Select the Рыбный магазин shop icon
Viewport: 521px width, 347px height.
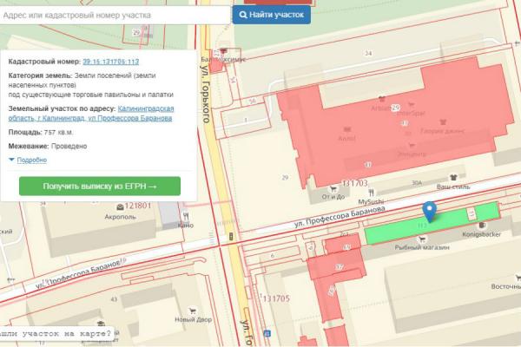pyautogui.click(x=420, y=238)
